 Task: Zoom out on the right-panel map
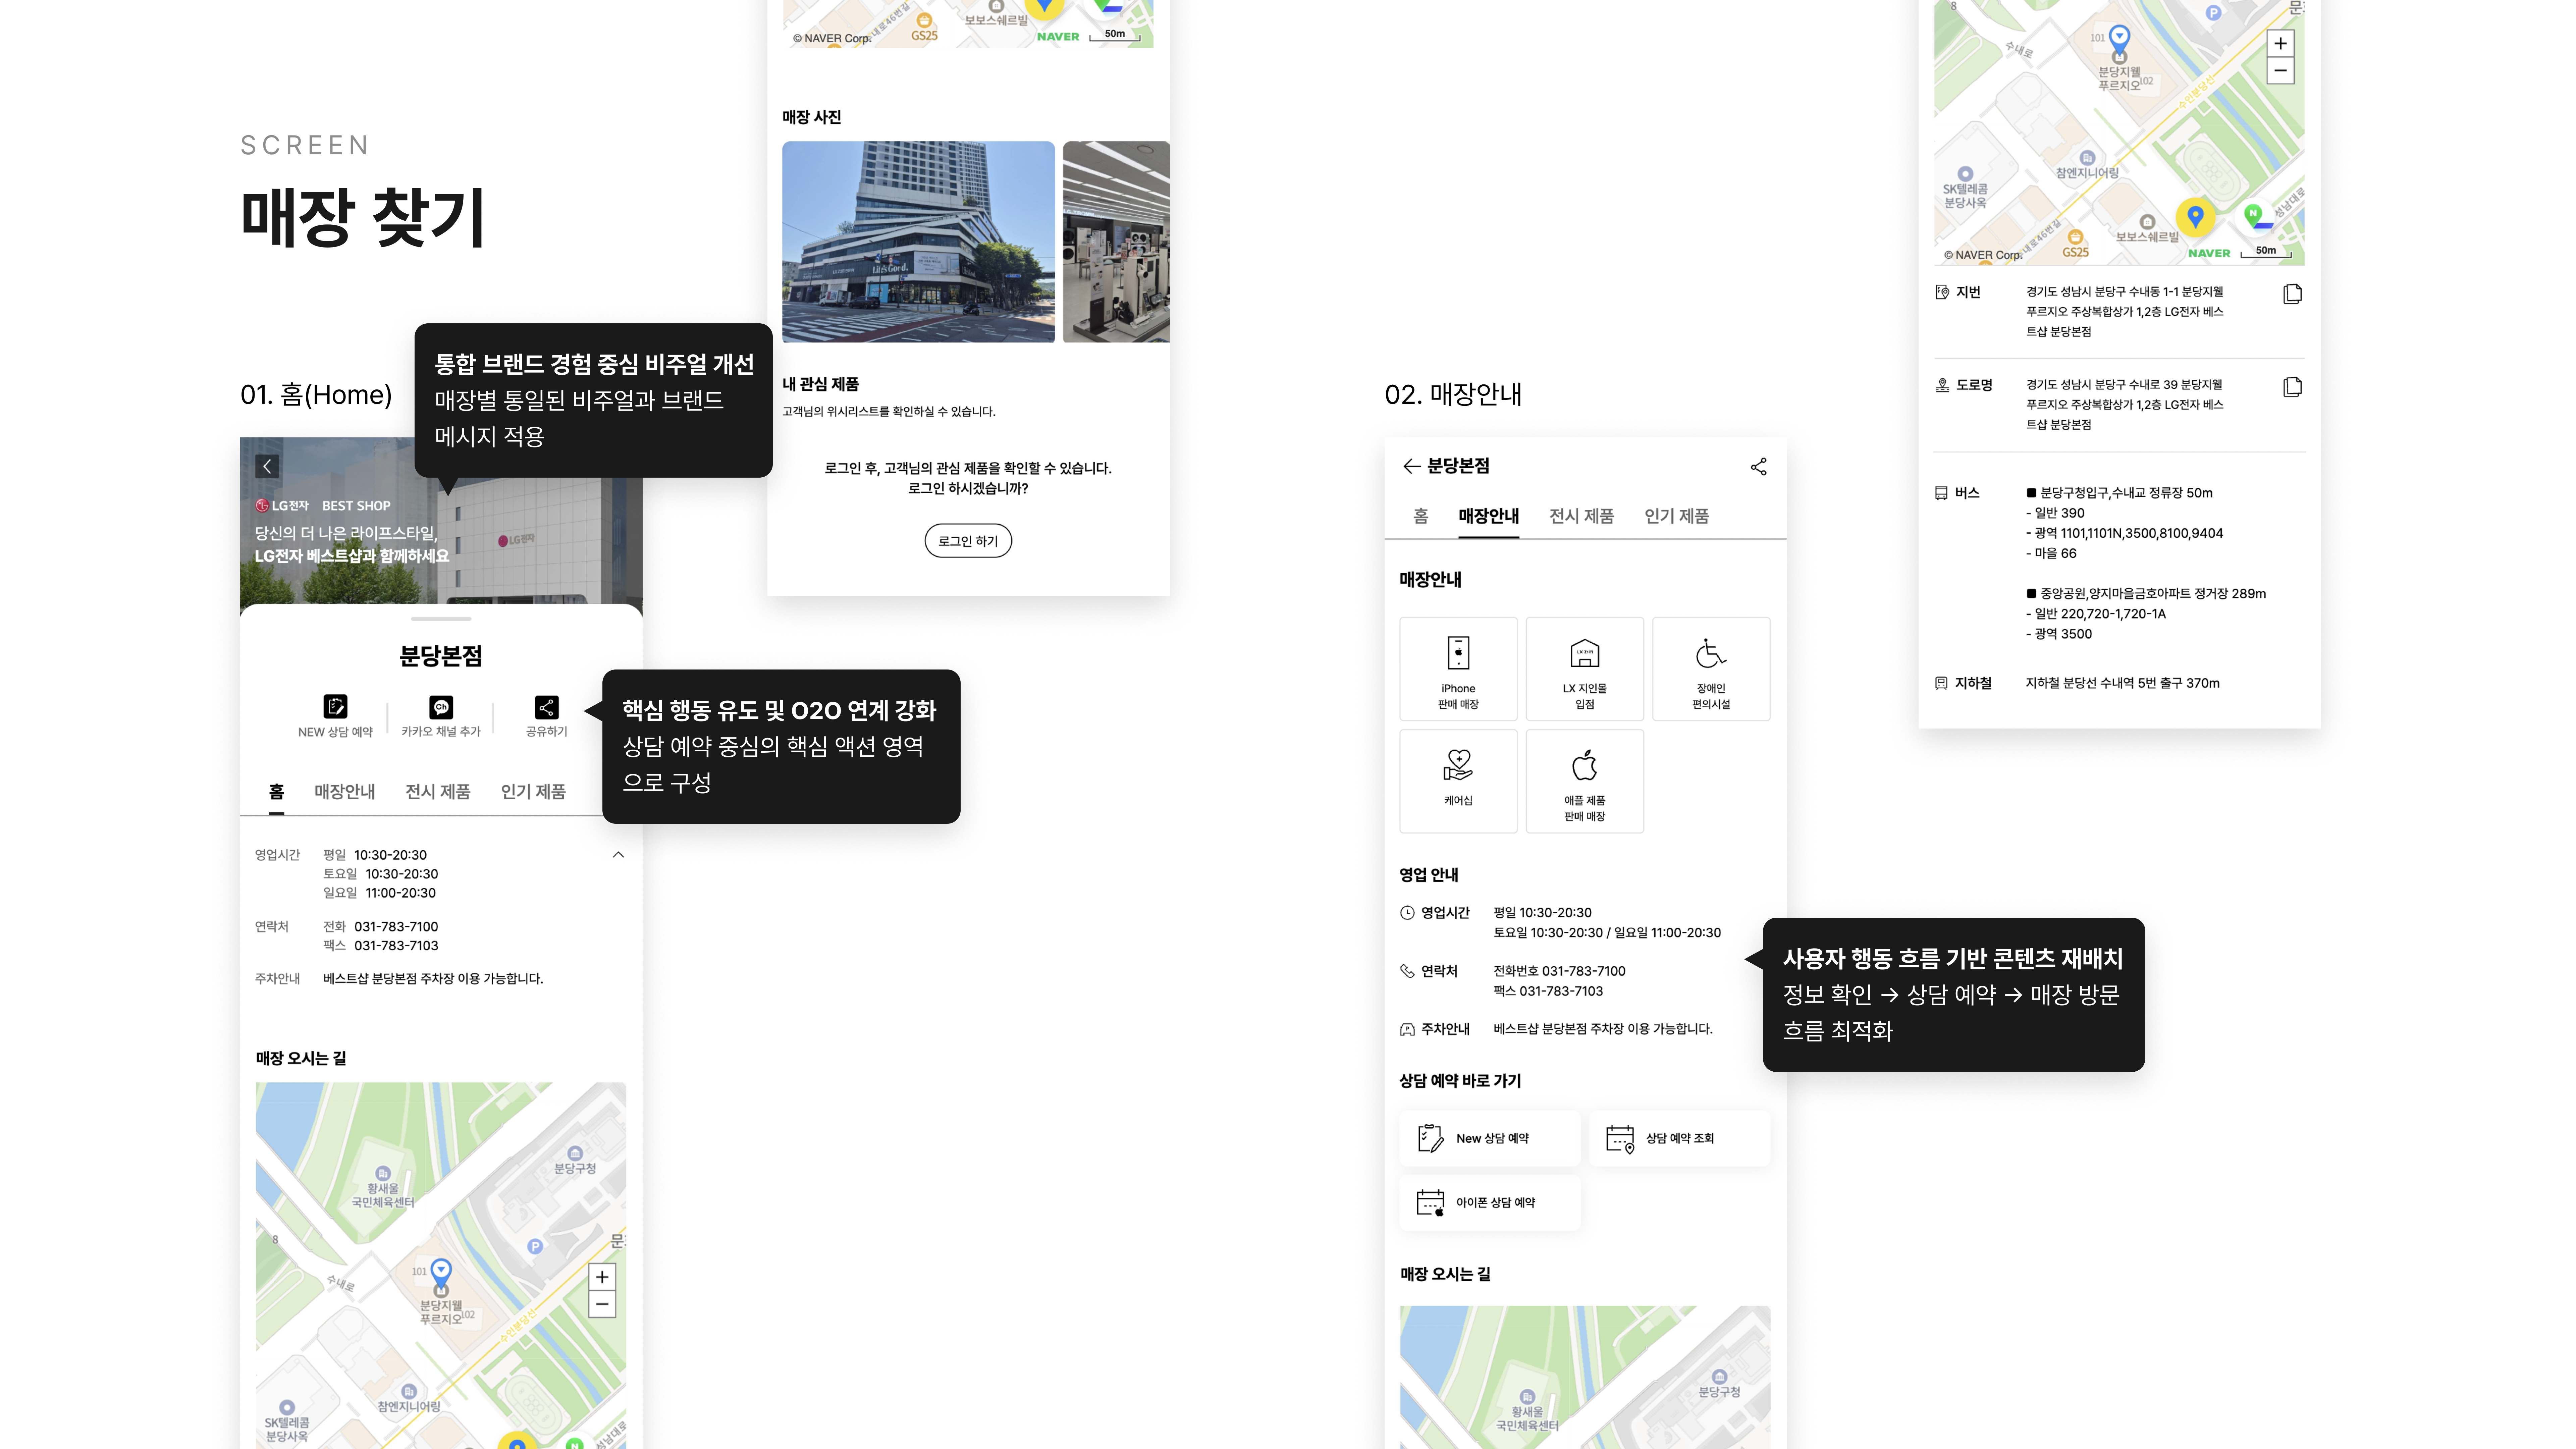pyautogui.click(x=2280, y=70)
